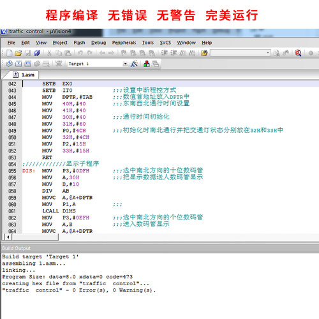Open the Edit menu
The image size is (319, 319).
pos(26,43)
